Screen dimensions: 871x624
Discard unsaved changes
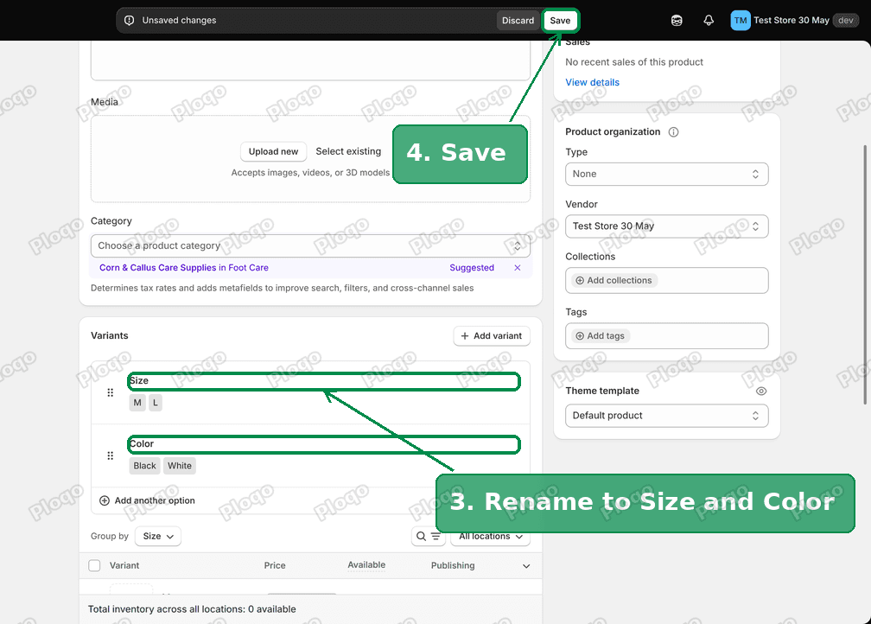(518, 21)
